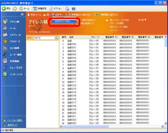Click グループ9 cell in row 10
This screenshot has width=168, height=133.
94,75
